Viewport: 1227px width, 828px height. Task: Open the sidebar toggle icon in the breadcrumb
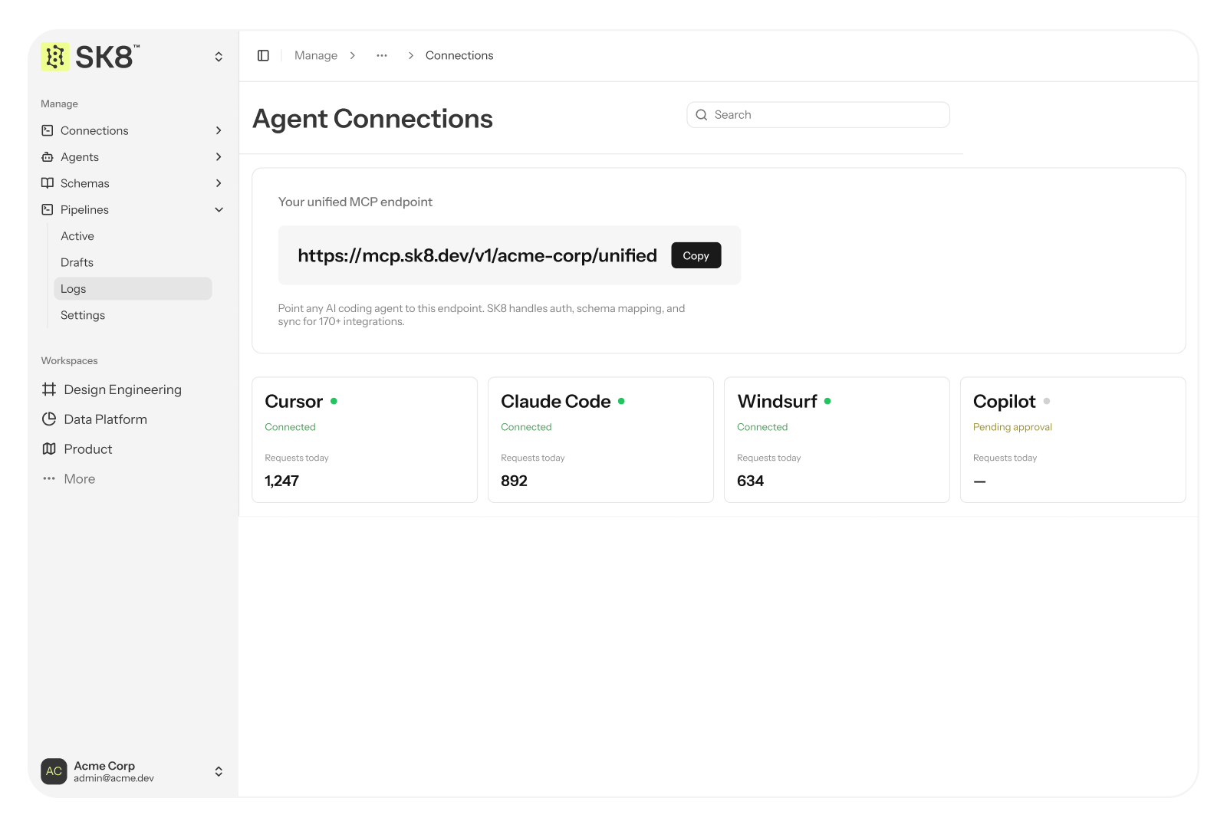pos(263,55)
